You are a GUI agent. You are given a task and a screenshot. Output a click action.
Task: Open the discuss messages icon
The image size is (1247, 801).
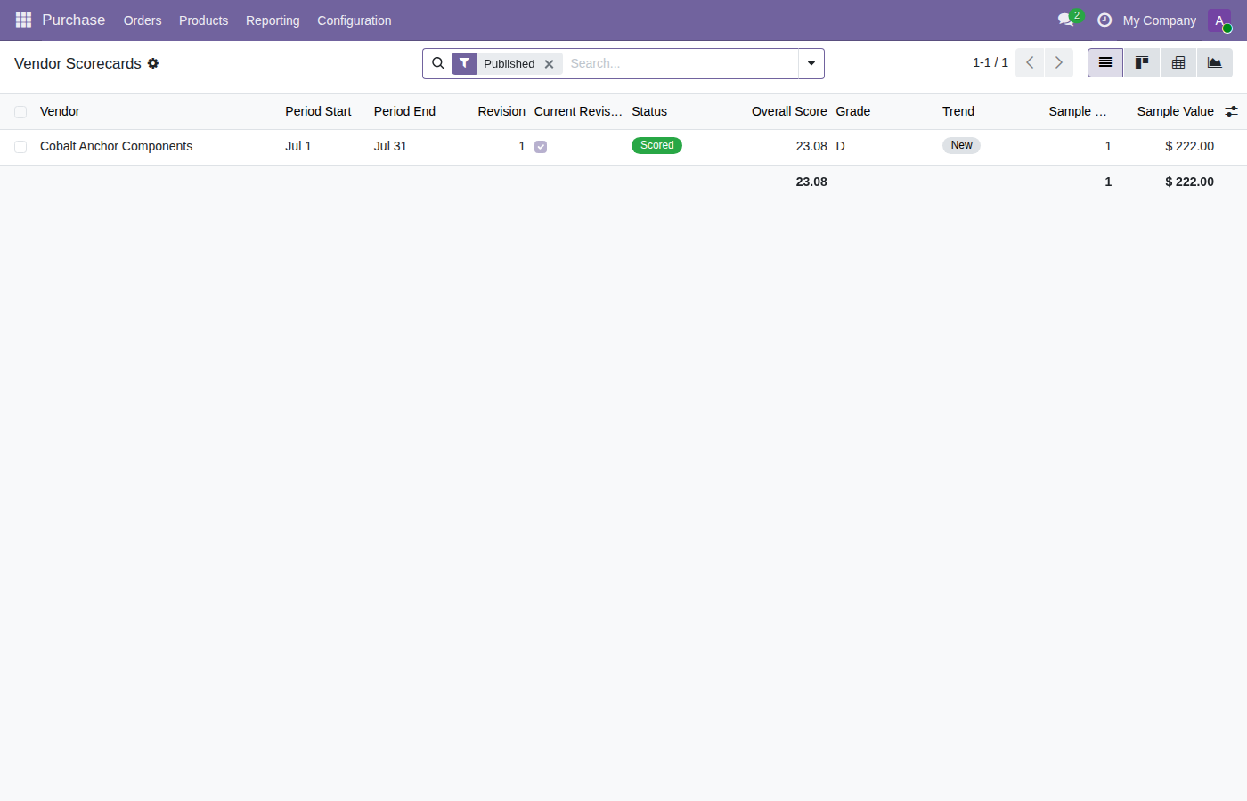pos(1066,20)
